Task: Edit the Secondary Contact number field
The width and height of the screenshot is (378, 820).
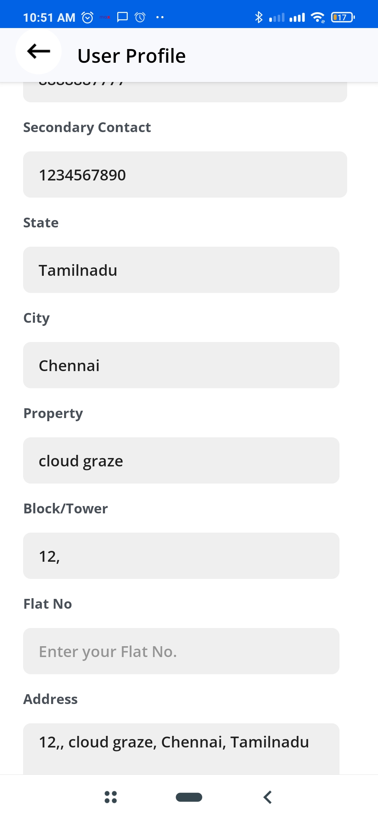Action: (185, 175)
